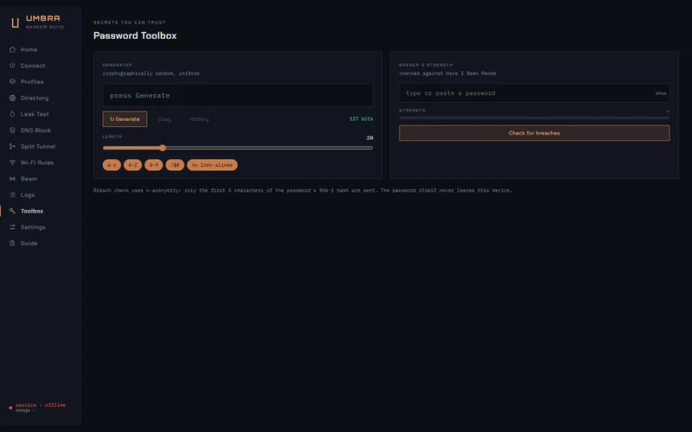The height and width of the screenshot is (432, 692).
Task: Click the 127 bits entropy readout
Action: [x=361, y=119]
